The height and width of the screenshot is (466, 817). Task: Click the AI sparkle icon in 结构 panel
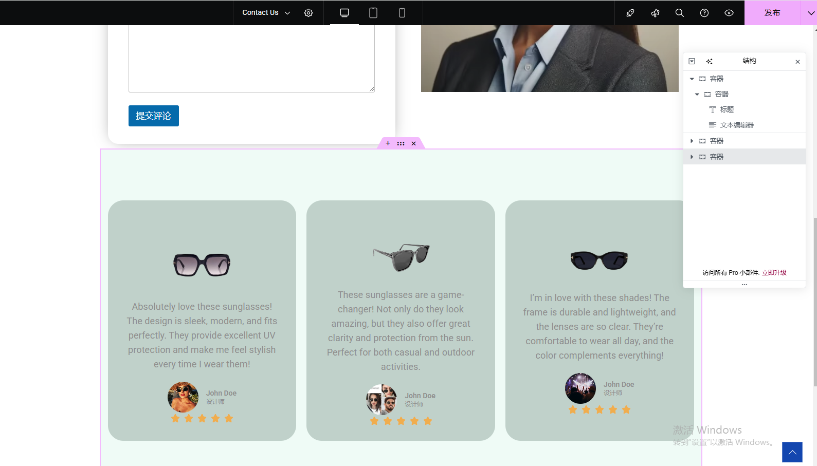click(x=710, y=61)
